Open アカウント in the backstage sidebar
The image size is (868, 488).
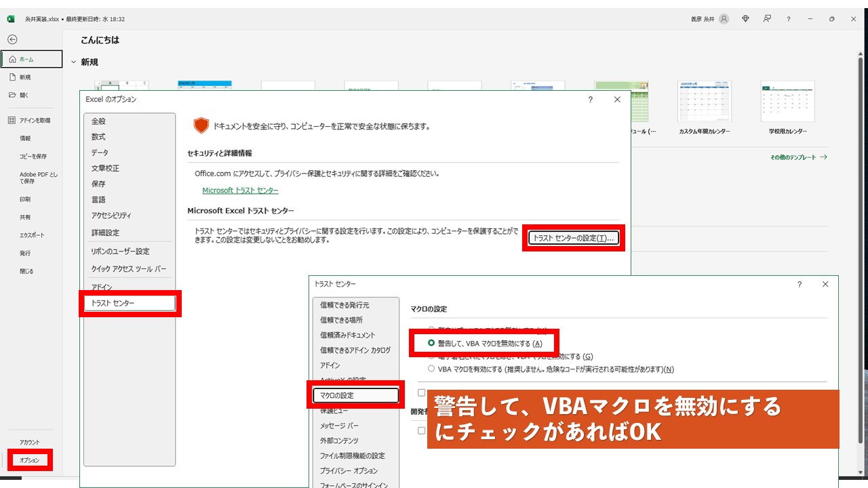[x=30, y=443]
